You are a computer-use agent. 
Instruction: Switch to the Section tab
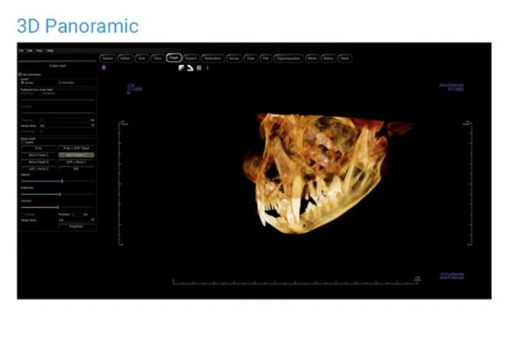tap(108, 57)
